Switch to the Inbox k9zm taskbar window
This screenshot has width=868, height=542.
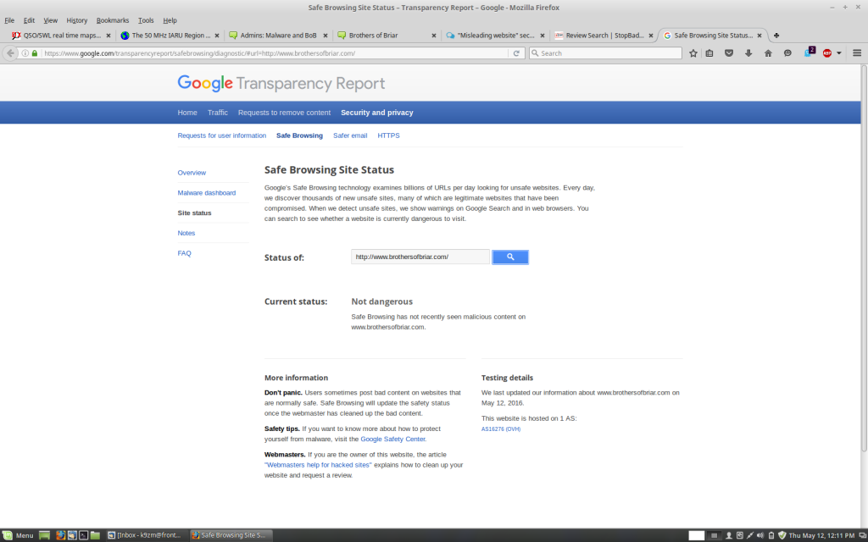(x=146, y=535)
